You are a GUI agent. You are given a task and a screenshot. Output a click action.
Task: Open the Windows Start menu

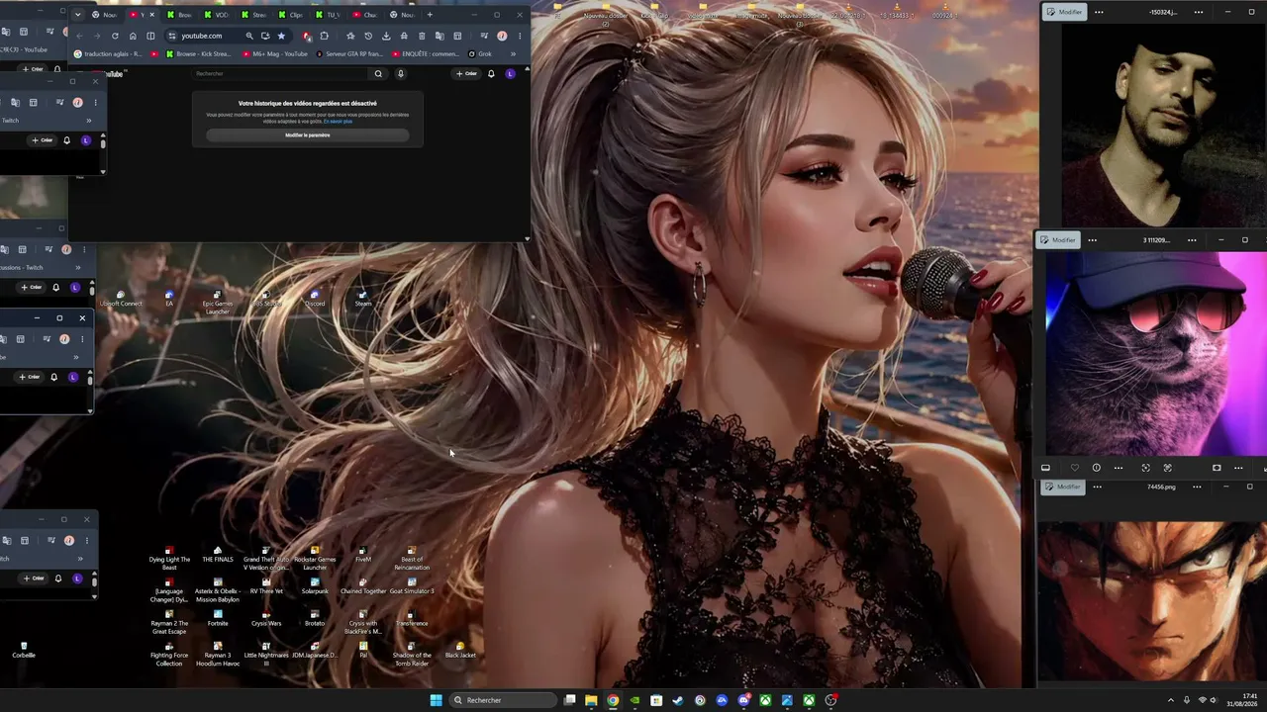click(436, 700)
